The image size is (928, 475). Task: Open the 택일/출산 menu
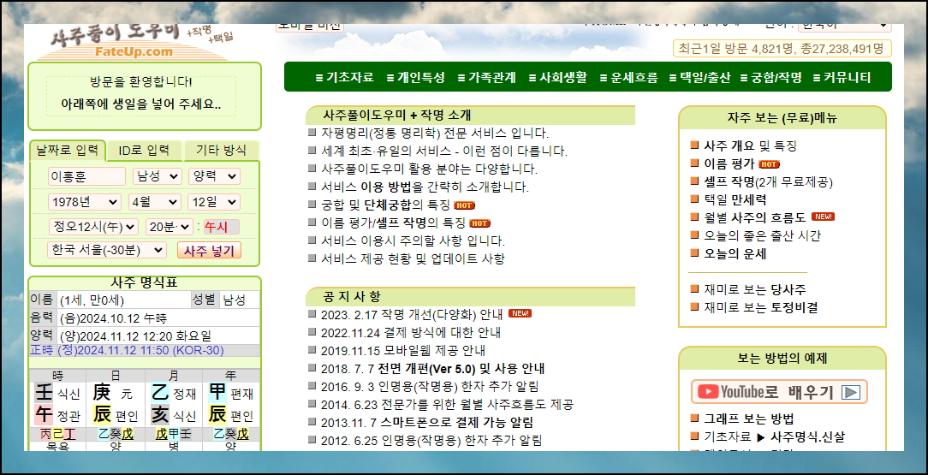click(700, 78)
